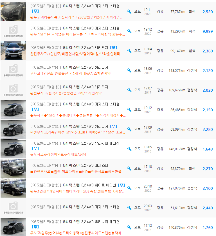Open gray car thumbnail of 2,270 listing
This screenshot has height=236, width=216.
[x=13, y=168]
